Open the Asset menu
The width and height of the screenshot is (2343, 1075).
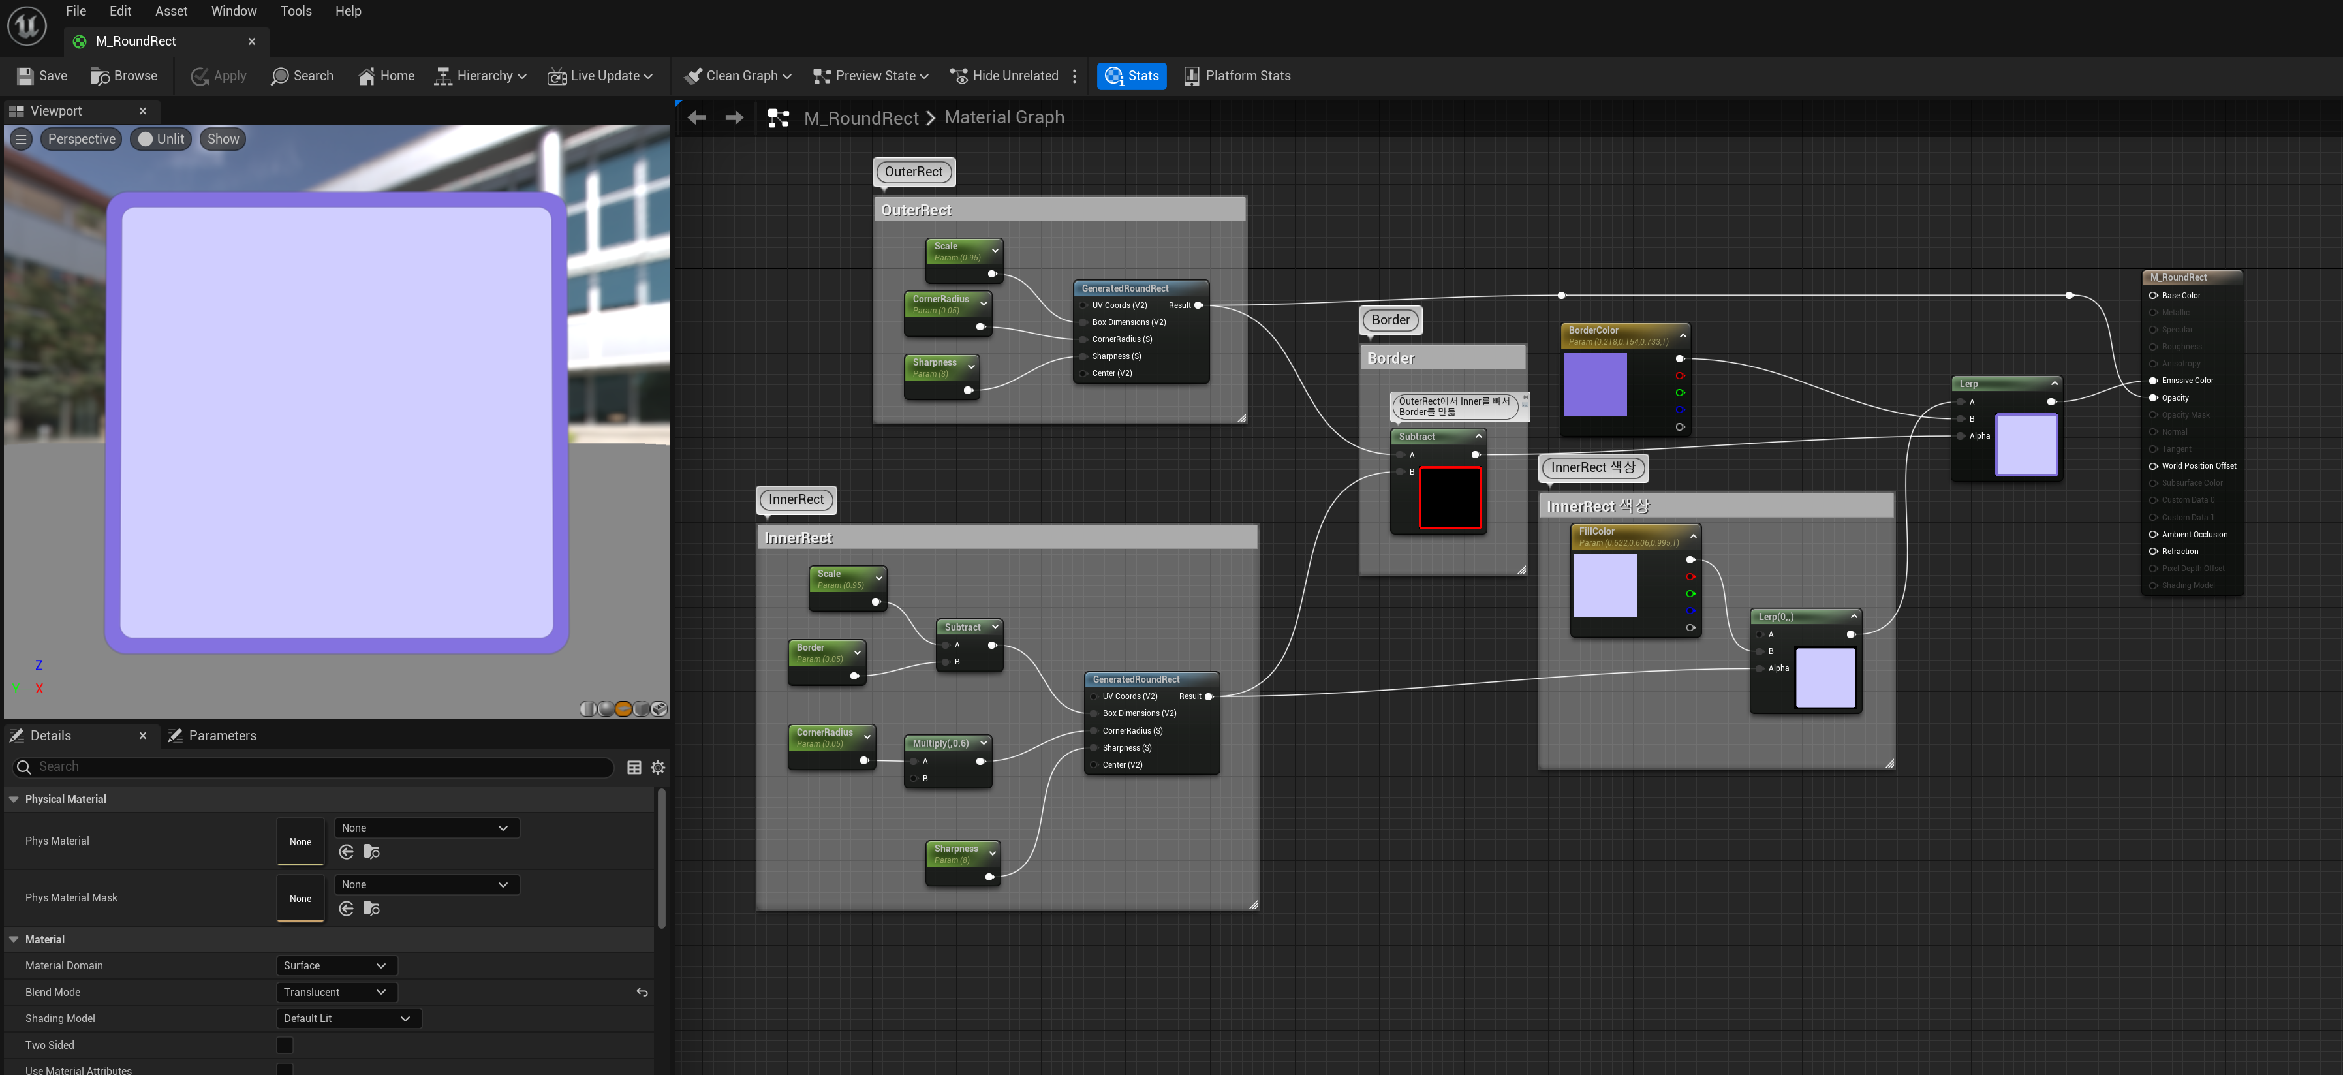[171, 11]
